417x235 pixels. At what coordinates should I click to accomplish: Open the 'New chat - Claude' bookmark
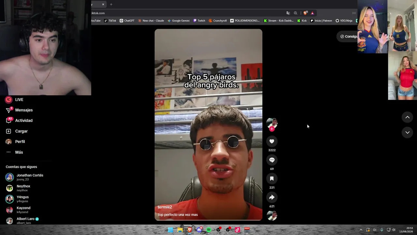pyautogui.click(x=151, y=21)
